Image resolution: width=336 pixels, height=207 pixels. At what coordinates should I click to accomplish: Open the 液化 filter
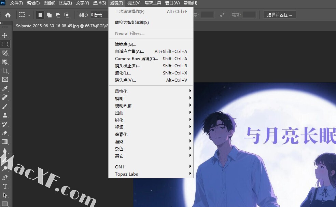151,73
